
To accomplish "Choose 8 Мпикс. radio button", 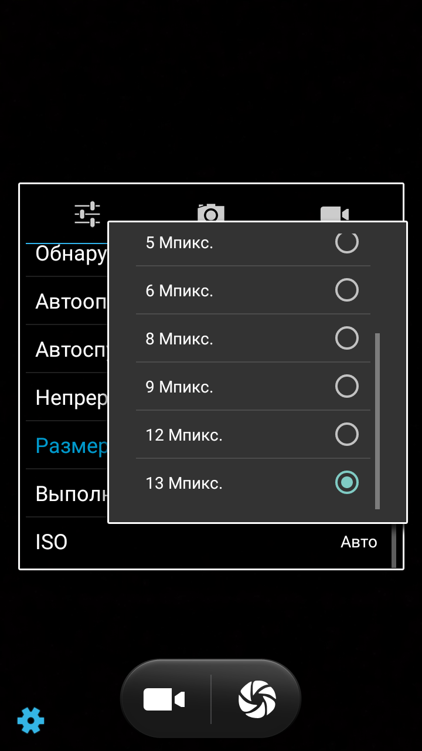I will point(346,338).
